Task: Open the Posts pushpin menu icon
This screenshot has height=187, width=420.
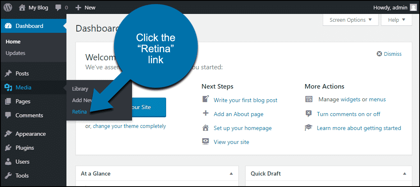Action: coord(8,73)
